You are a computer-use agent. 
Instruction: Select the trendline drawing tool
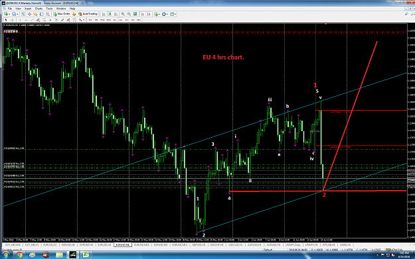[x=32, y=20]
